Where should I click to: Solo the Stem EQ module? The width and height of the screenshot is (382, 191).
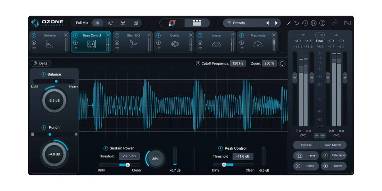117,43
